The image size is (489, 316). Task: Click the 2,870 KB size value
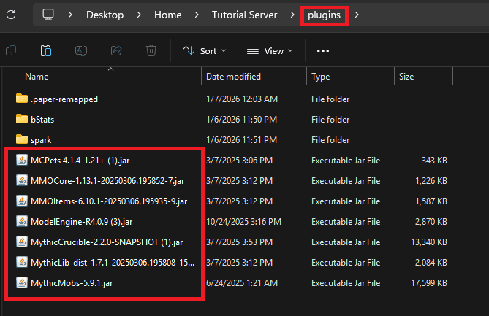[x=431, y=222]
